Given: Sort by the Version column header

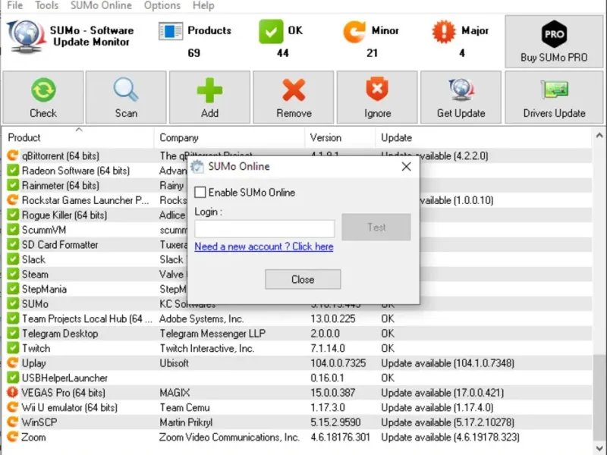Looking at the screenshot, I should pos(340,137).
